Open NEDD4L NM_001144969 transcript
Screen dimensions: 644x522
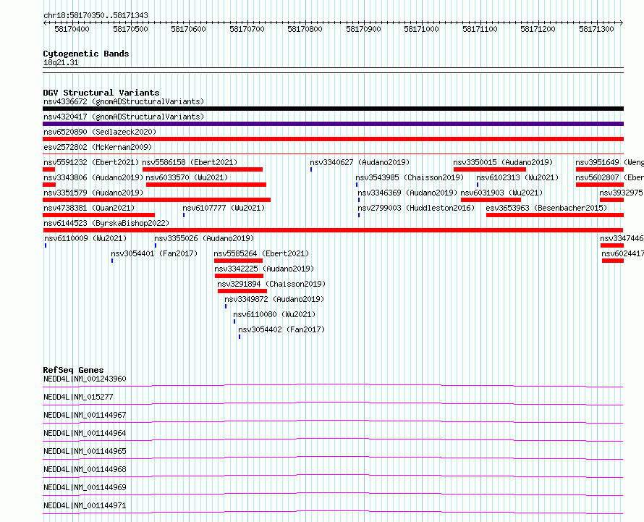click(x=85, y=487)
